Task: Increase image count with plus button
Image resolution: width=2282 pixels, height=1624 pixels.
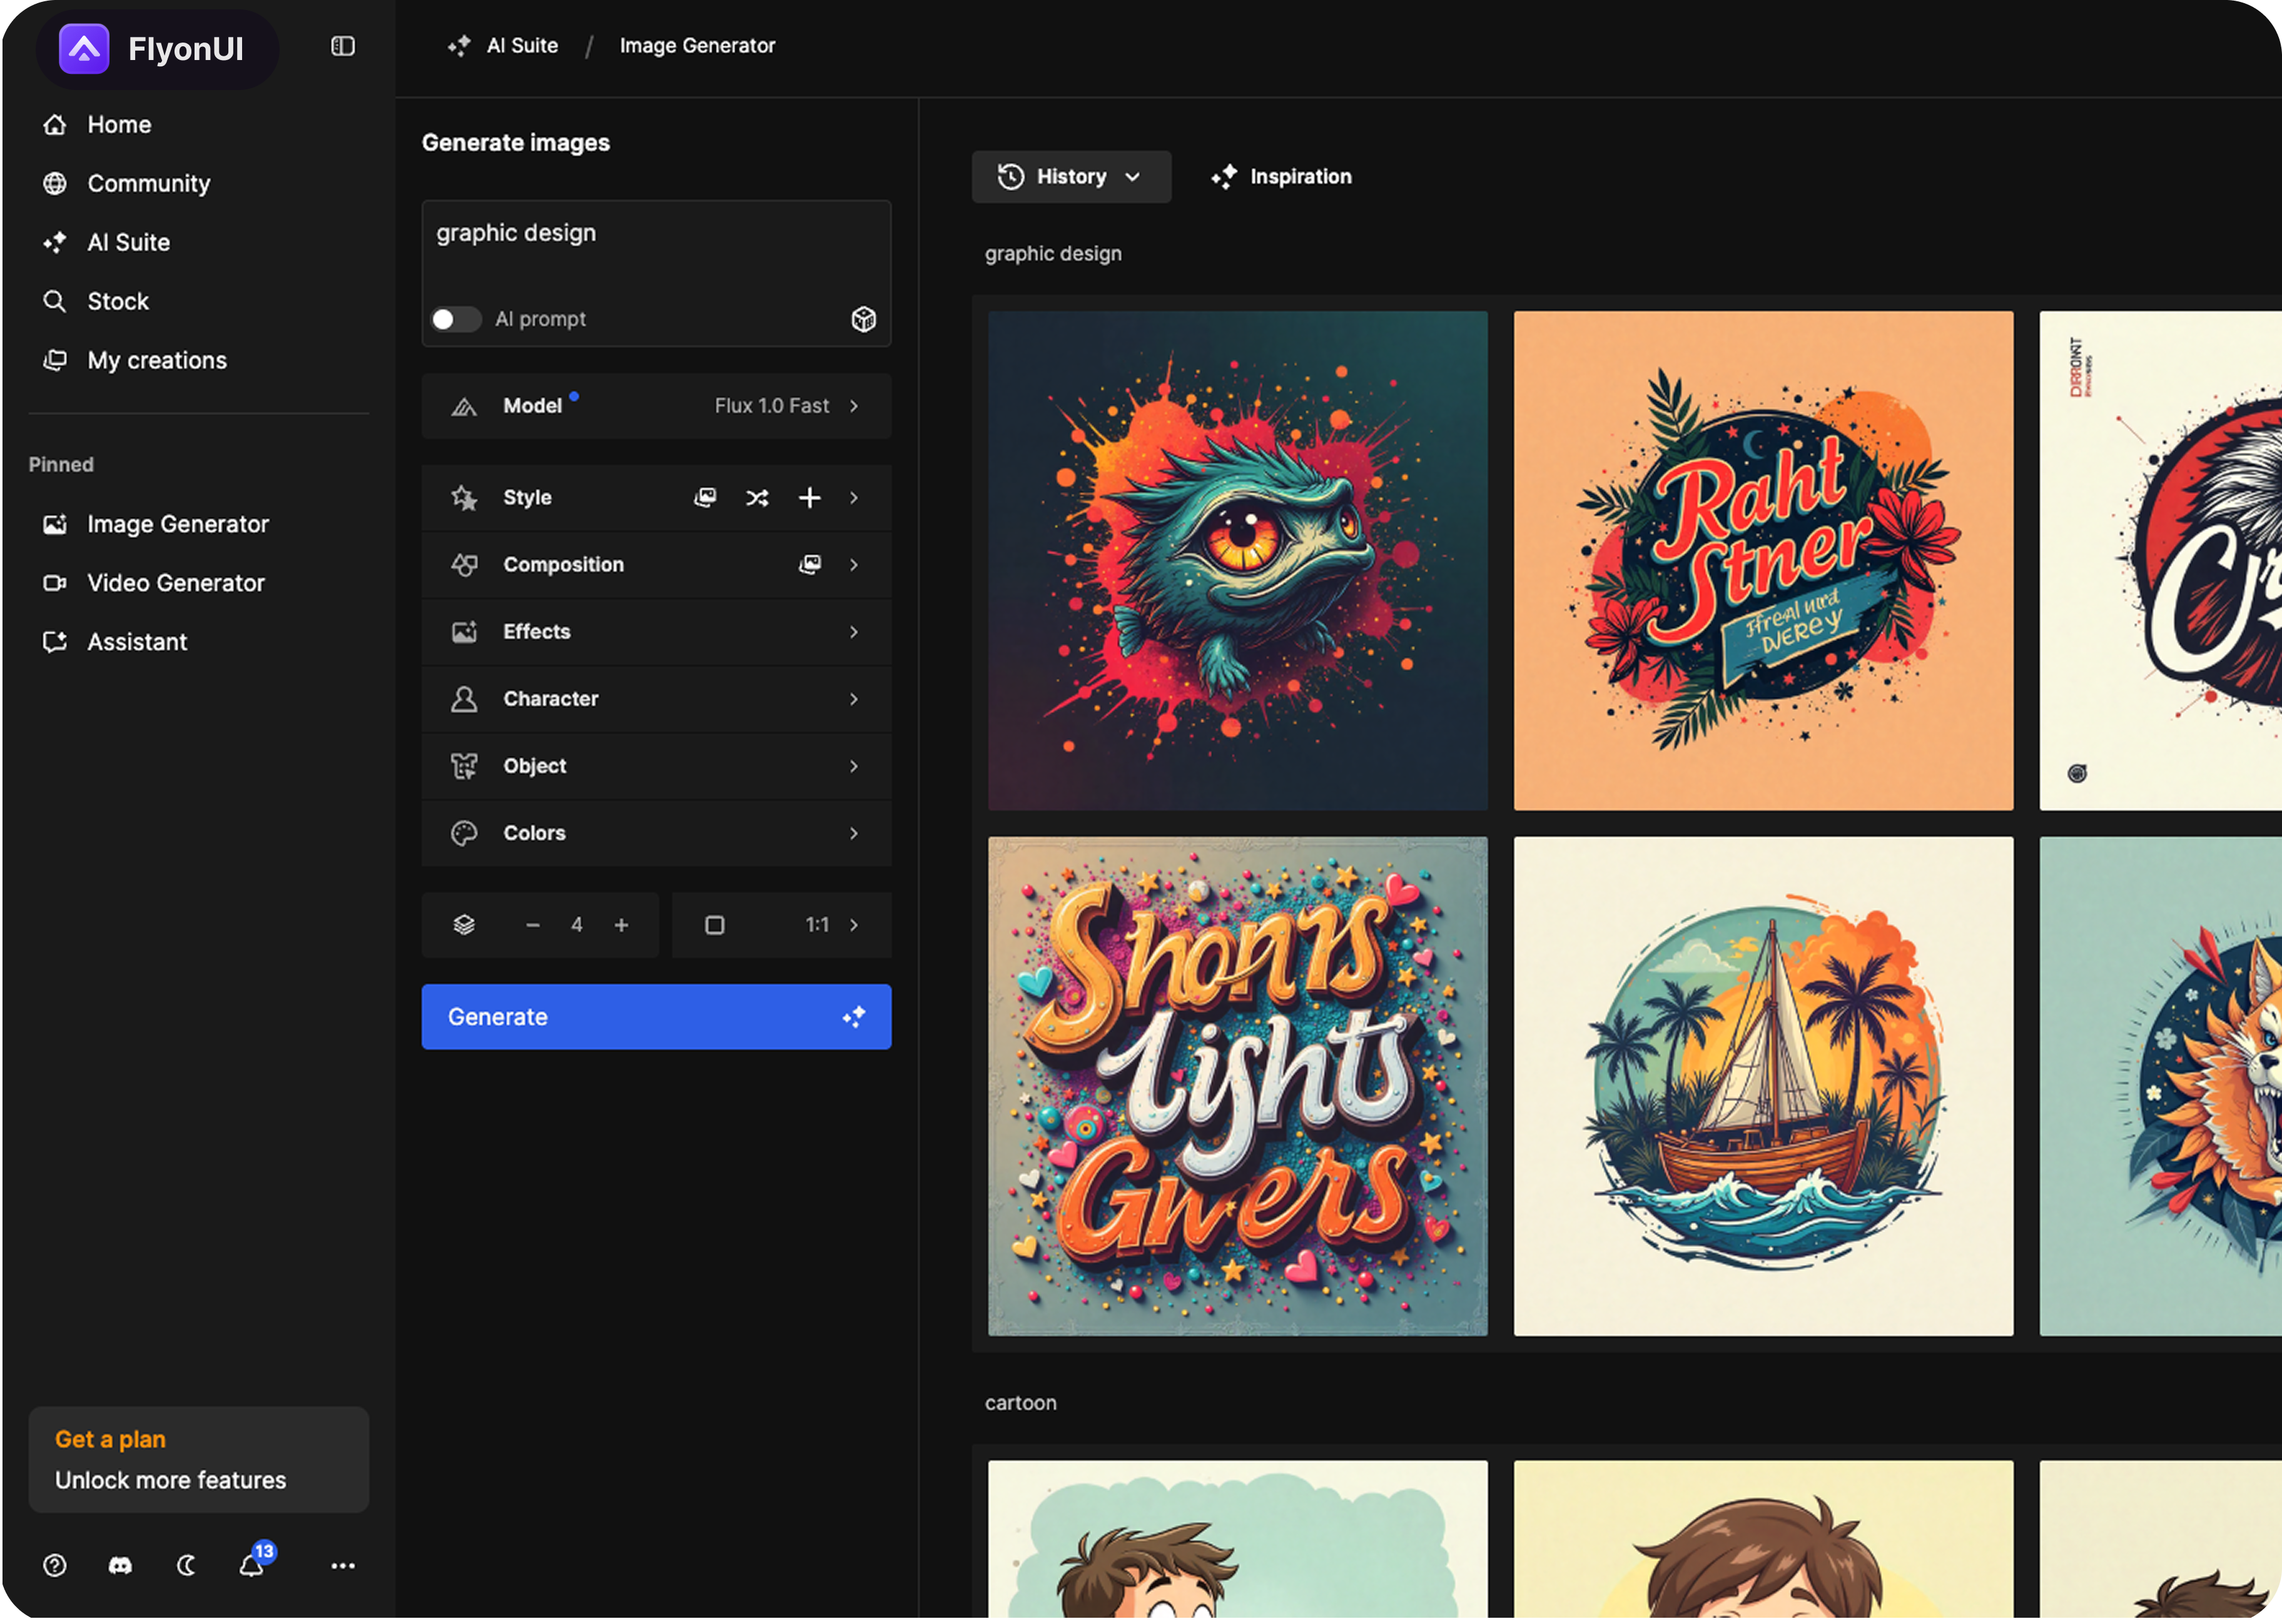Action: coord(621,926)
